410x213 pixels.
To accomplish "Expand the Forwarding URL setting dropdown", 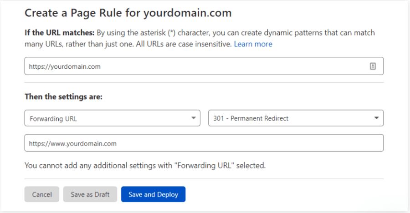I will point(112,118).
